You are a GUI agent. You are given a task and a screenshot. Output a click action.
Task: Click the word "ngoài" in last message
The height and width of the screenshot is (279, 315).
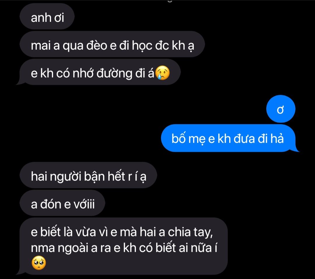(x=73, y=248)
